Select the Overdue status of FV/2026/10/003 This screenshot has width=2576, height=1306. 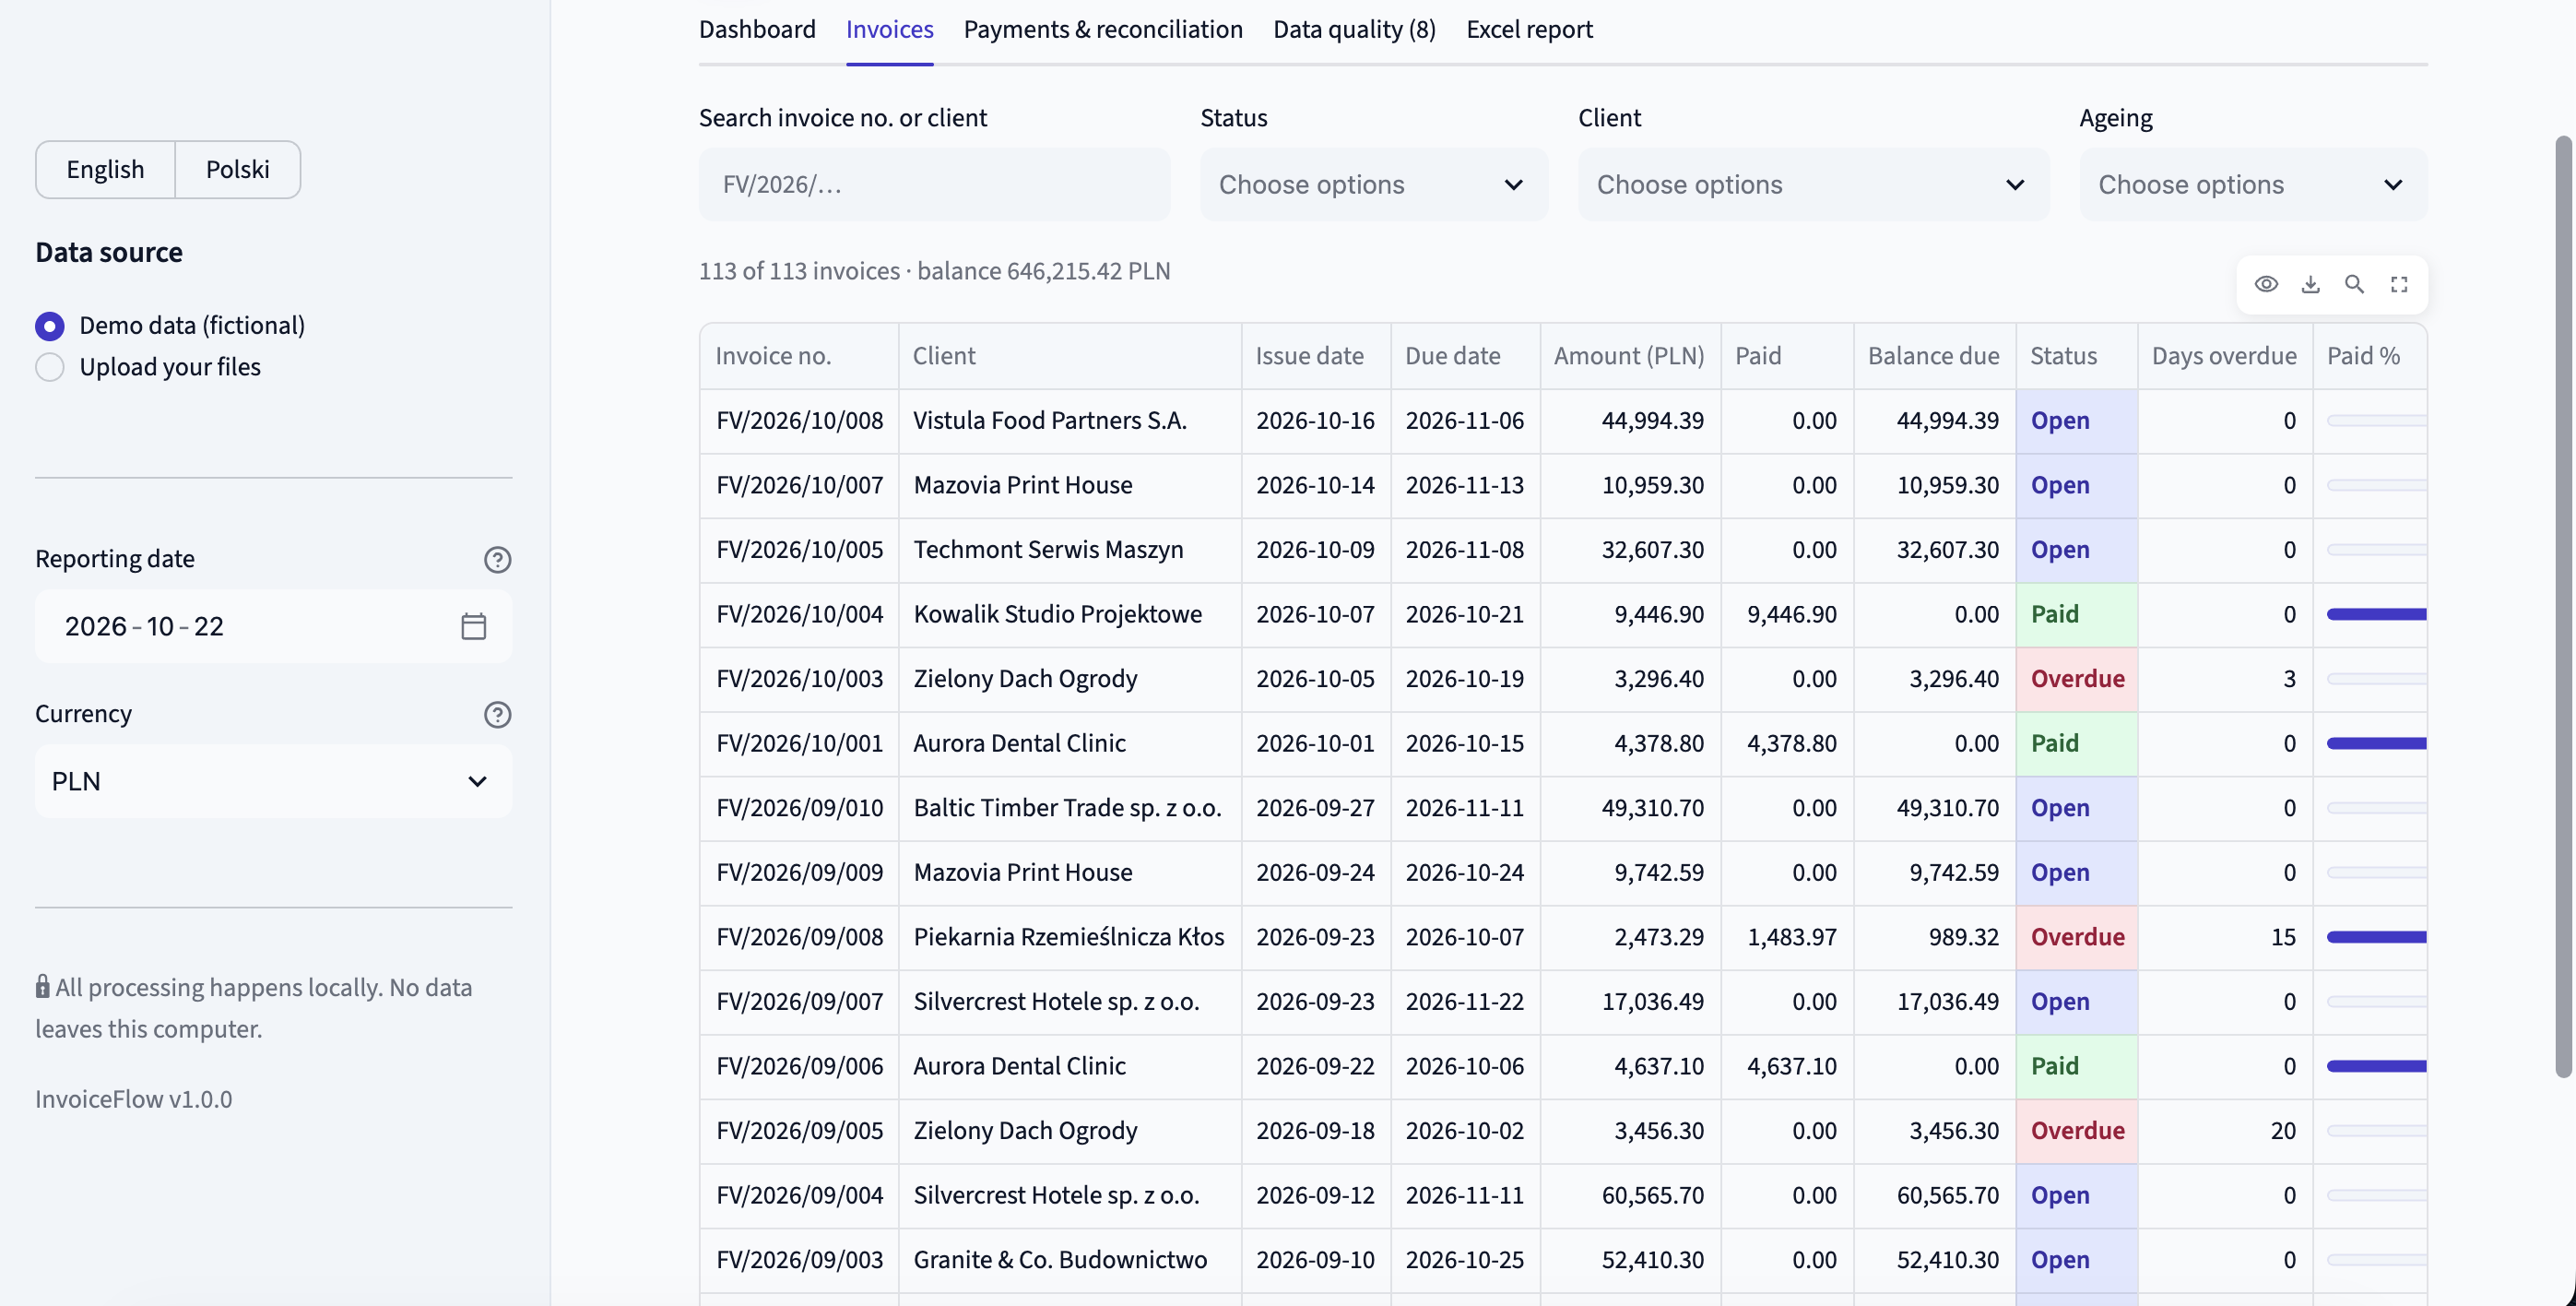point(2076,679)
